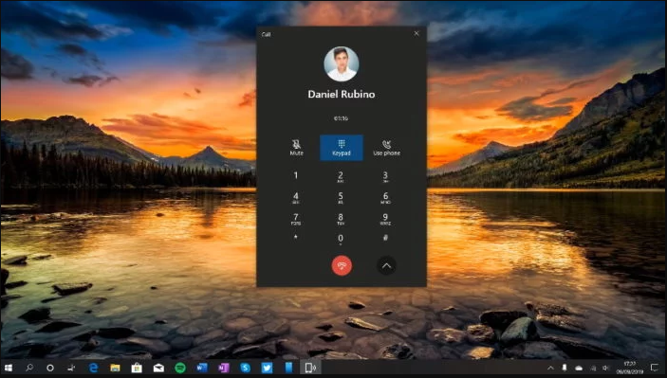The width and height of the screenshot is (667, 378).
Task: Dial keypad digit 6
Action: pos(385,197)
